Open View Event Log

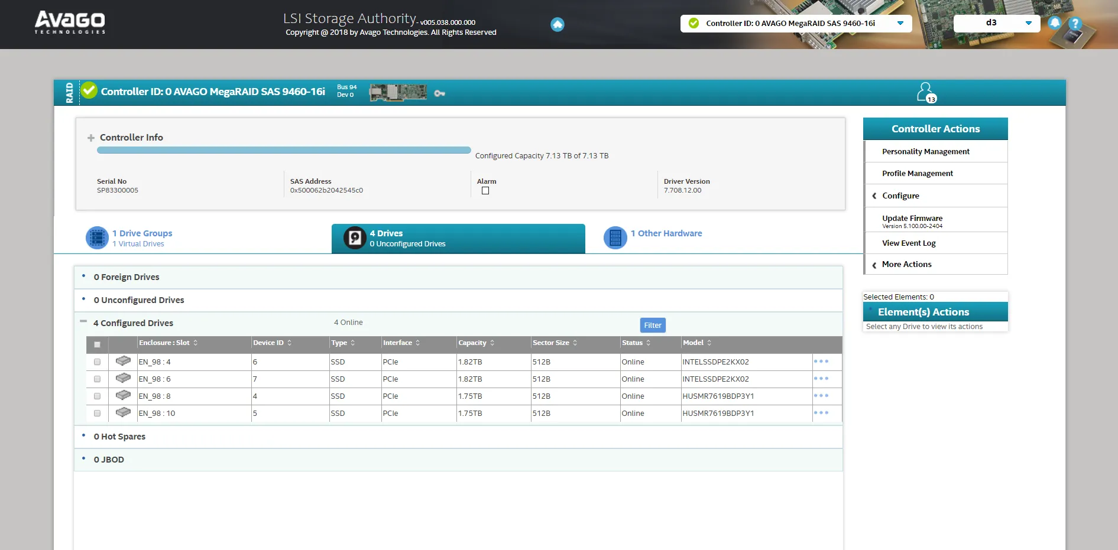click(x=909, y=243)
